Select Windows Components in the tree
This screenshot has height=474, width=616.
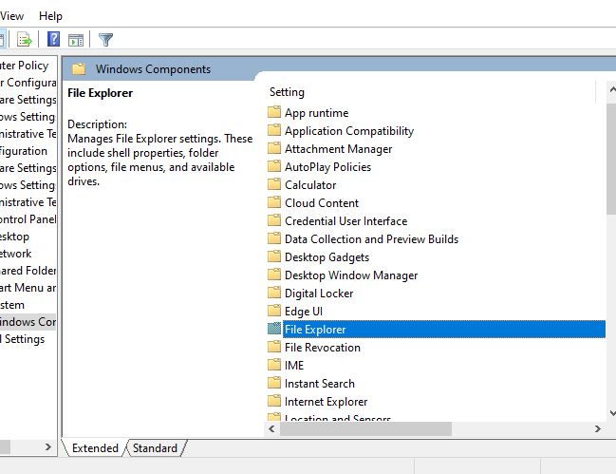tap(28, 322)
